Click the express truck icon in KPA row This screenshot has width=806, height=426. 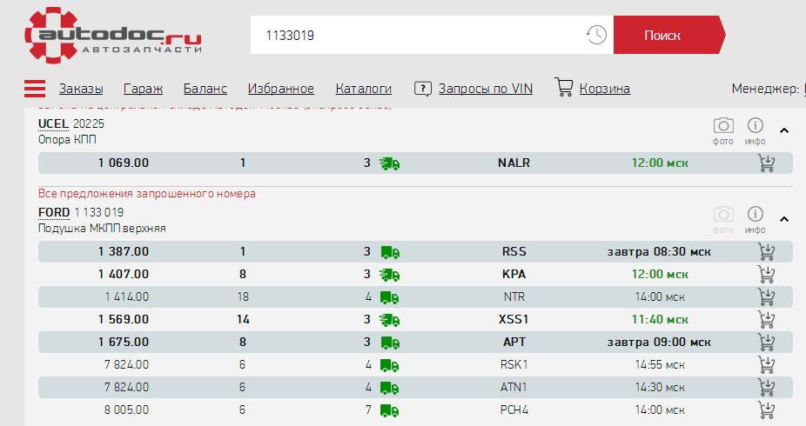coord(390,275)
